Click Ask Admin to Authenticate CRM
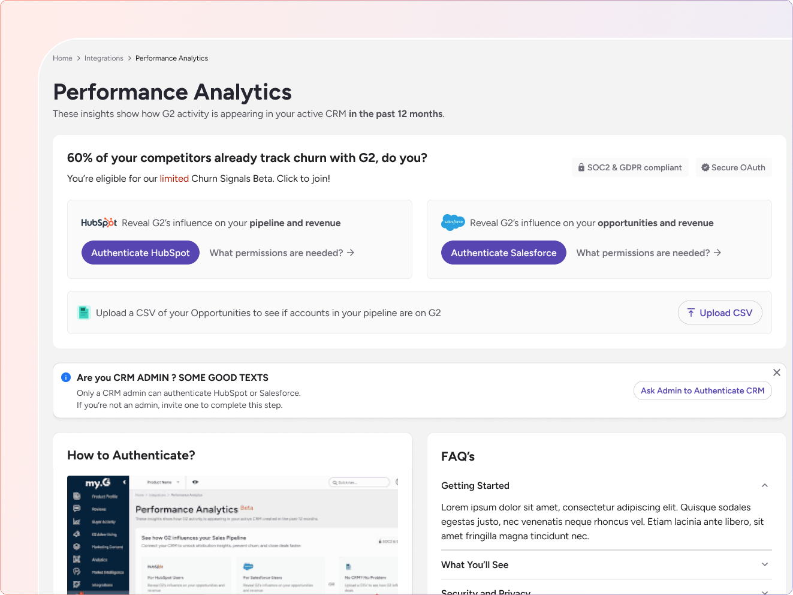This screenshot has height=595, width=793. (x=702, y=390)
